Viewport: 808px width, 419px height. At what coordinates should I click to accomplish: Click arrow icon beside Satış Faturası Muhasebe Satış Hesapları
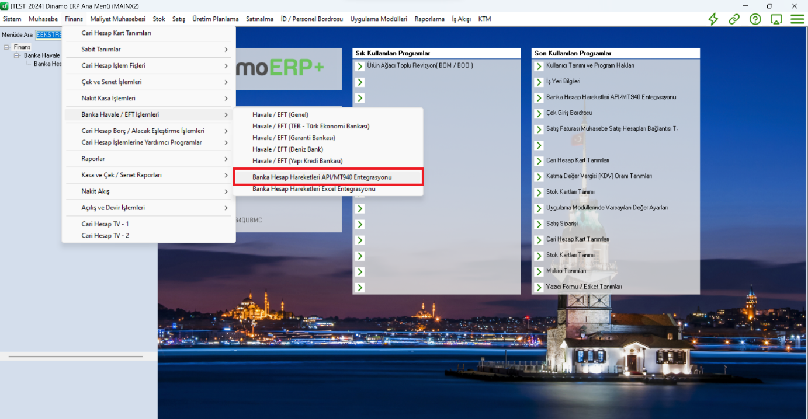click(x=539, y=129)
